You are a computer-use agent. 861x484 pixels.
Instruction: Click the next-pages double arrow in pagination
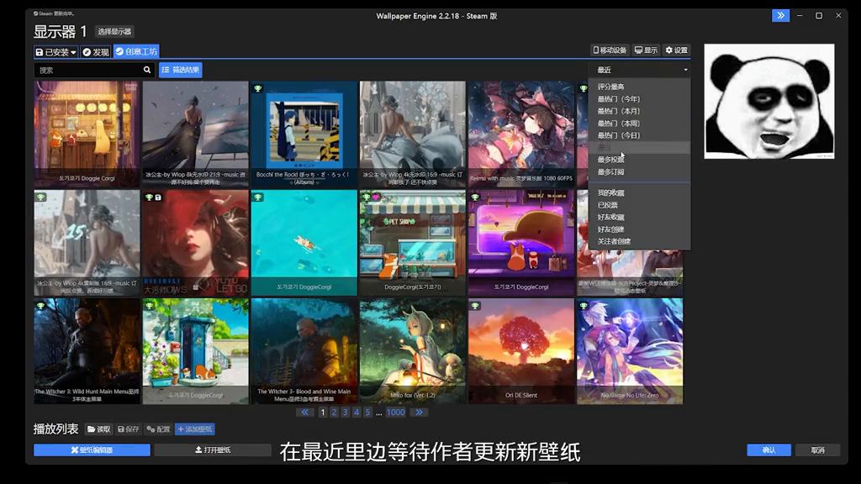419,412
